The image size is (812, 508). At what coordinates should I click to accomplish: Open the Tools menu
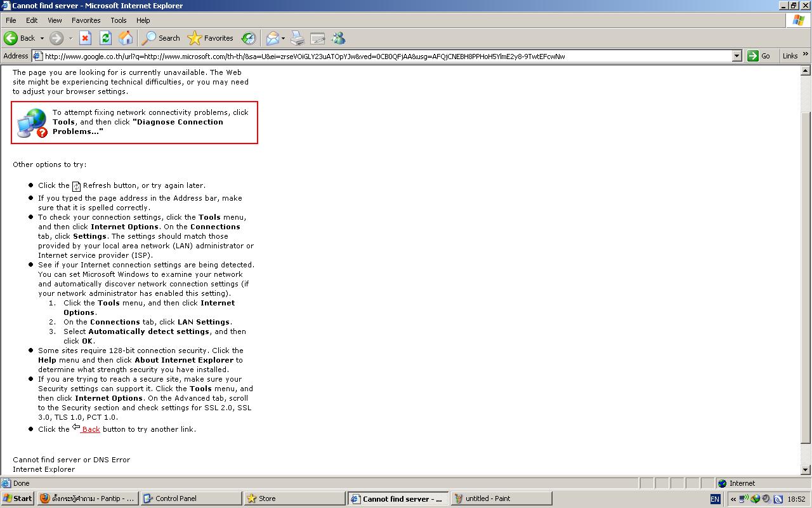tap(119, 20)
